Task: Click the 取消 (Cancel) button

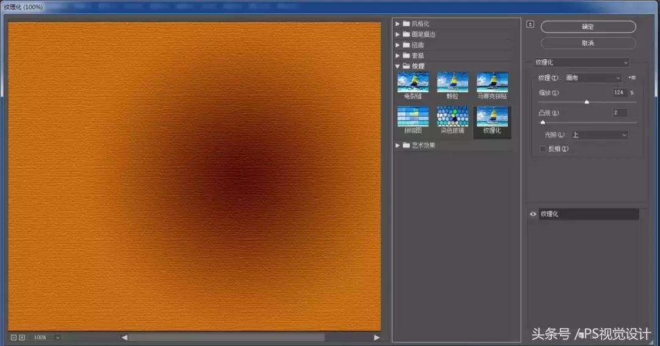Action: [588, 43]
